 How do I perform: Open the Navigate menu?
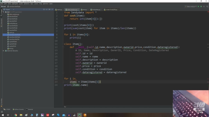(x=15, y=4)
